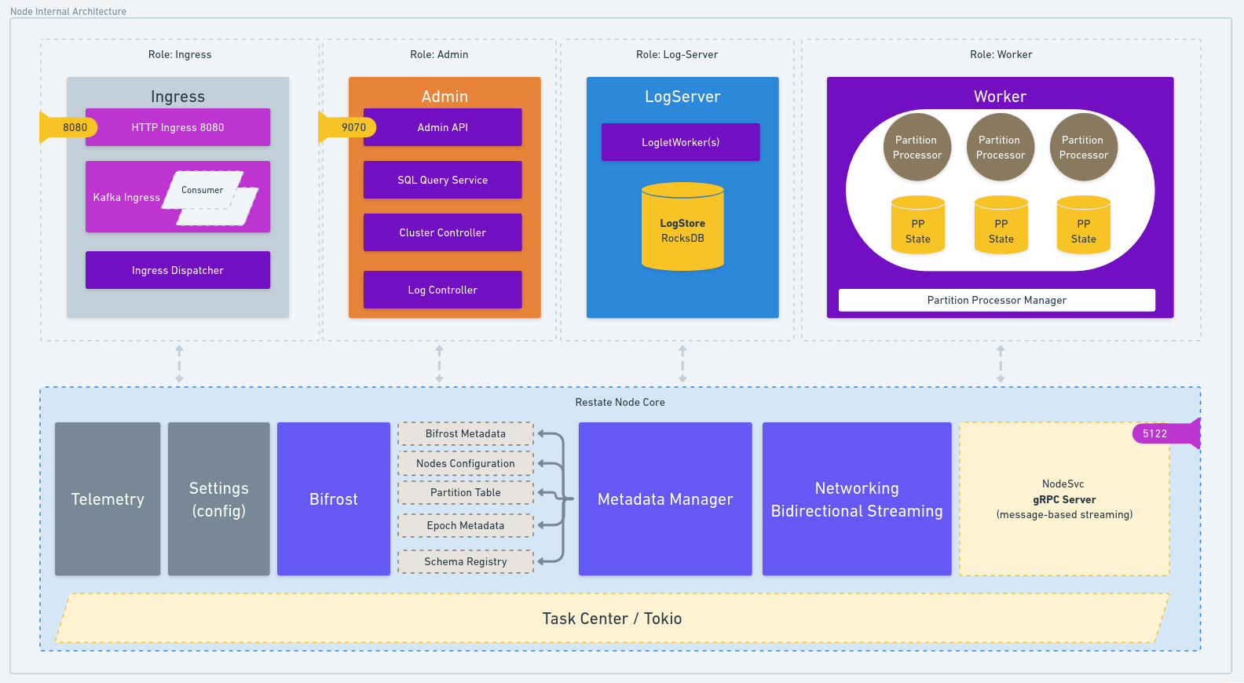Select the HTTP Ingress 8080 box
This screenshot has width=1244, height=683.
pyautogui.click(x=177, y=127)
